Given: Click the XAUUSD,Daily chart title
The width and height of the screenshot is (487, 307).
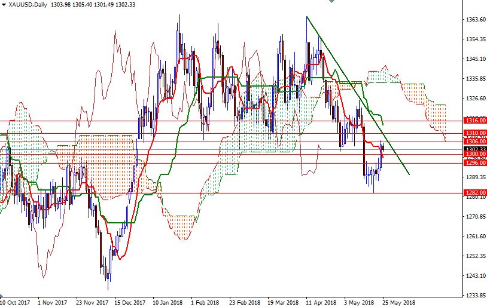Looking at the screenshot, I should (29, 5).
